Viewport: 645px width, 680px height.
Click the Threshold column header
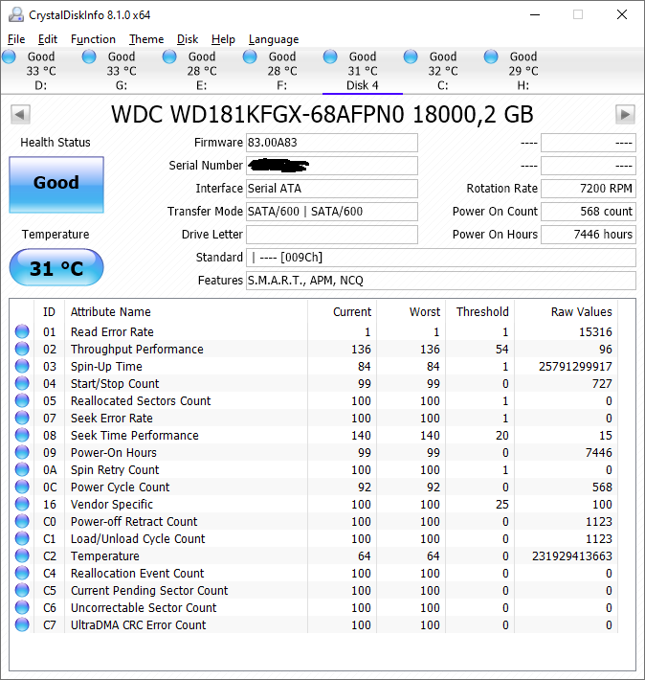click(479, 312)
